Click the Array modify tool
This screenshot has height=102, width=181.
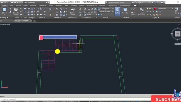click(x=64, y=15)
